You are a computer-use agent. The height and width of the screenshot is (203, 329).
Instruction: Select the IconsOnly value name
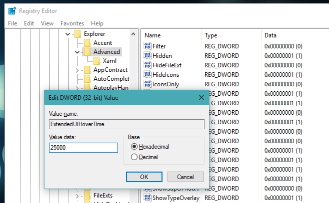[x=166, y=84]
